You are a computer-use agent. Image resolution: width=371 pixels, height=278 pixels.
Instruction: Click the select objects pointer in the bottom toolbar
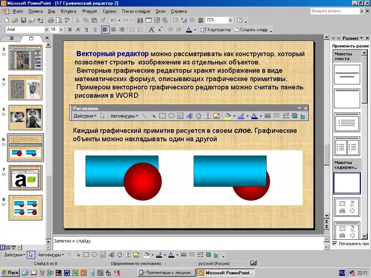31,254
